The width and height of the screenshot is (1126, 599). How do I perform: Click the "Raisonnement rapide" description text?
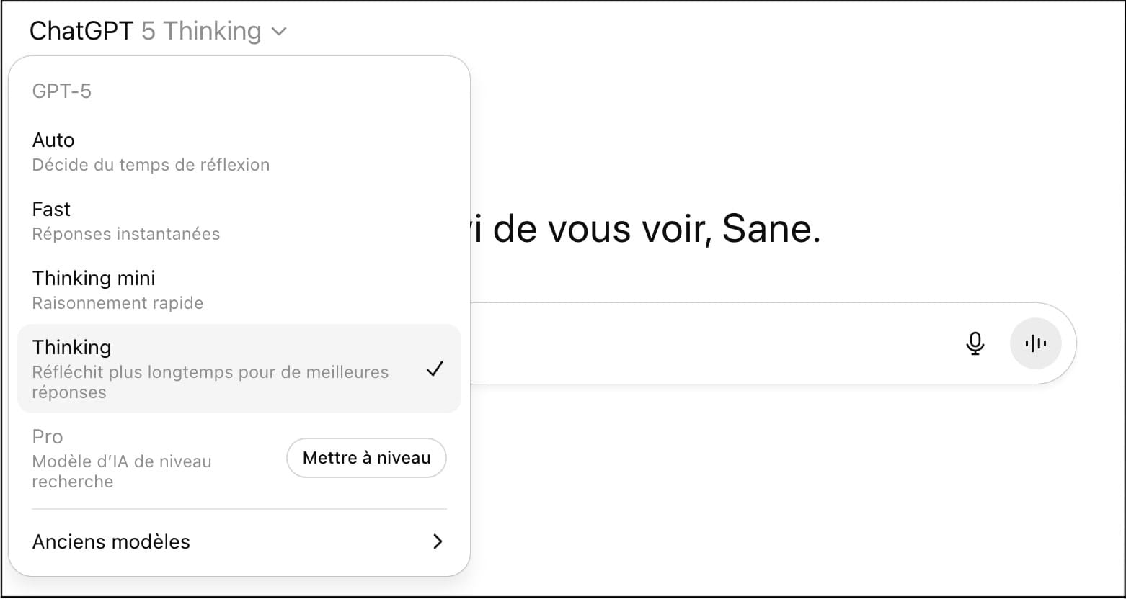(118, 303)
